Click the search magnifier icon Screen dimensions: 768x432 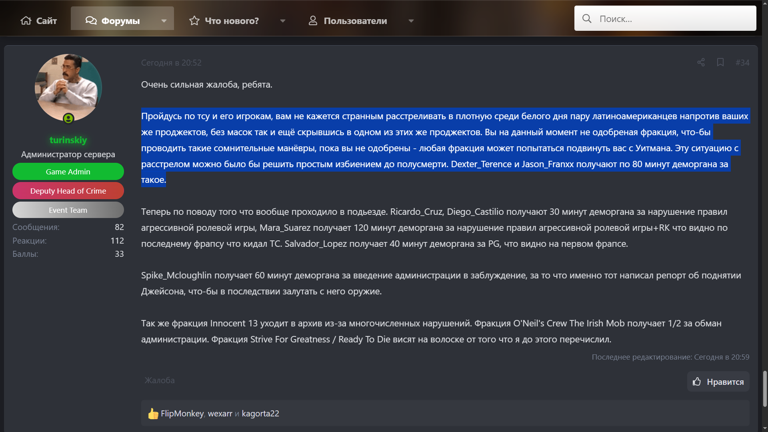pos(587,18)
